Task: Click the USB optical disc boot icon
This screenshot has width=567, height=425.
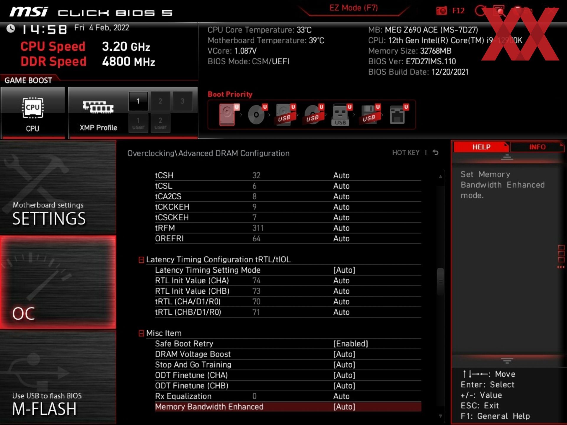Action: (314, 115)
